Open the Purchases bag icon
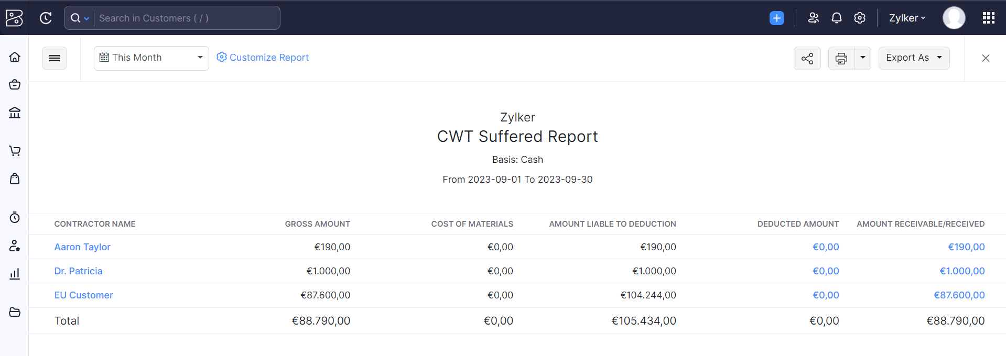 (x=14, y=179)
